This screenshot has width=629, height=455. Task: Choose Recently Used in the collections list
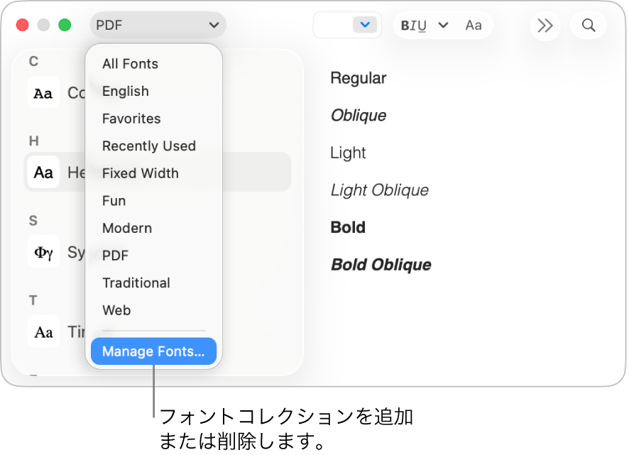[x=149, y=146]
